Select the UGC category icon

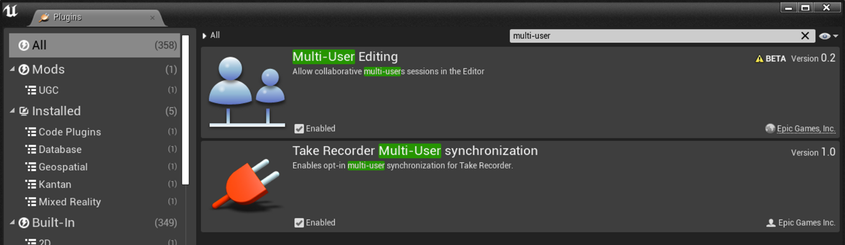point(31,90)
